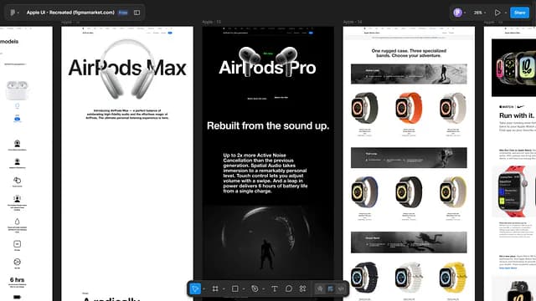536x301 pixels.
Task: Click the Present play icon
Action: 497,13
